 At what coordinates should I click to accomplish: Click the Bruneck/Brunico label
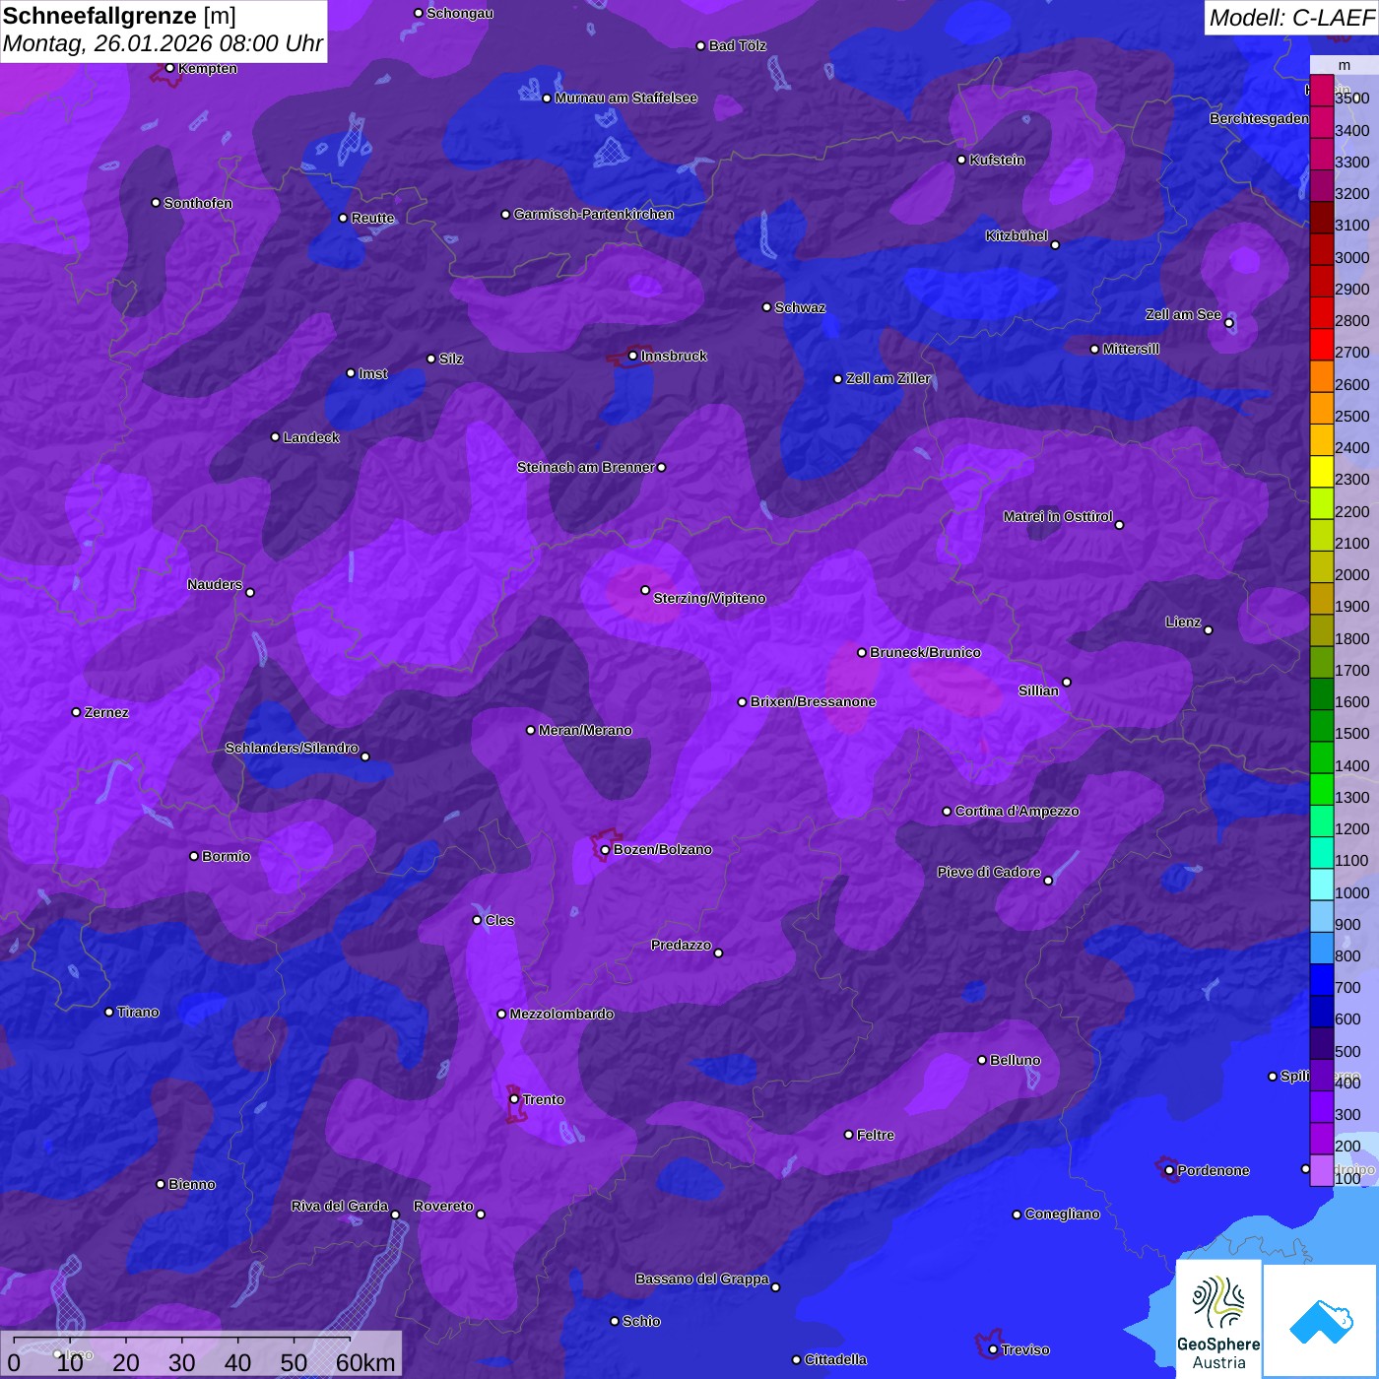[x=925, y=652]
